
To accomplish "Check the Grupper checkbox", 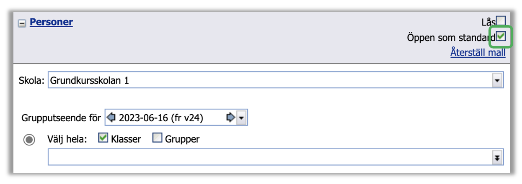I will click(157, 138).
